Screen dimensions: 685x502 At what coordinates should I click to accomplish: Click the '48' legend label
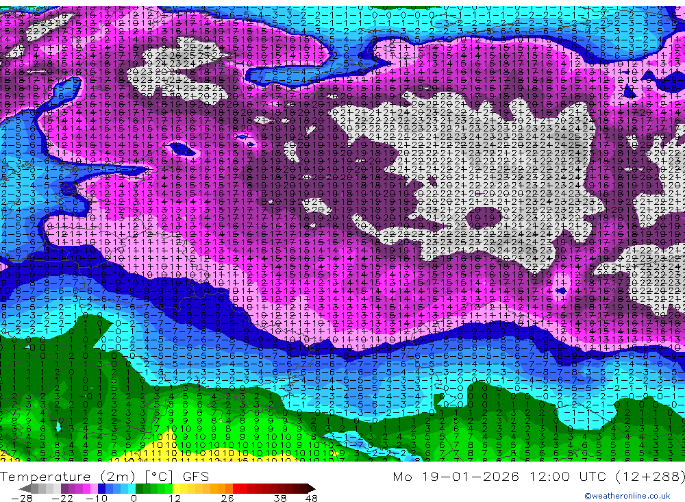click(x=311, y=499)
